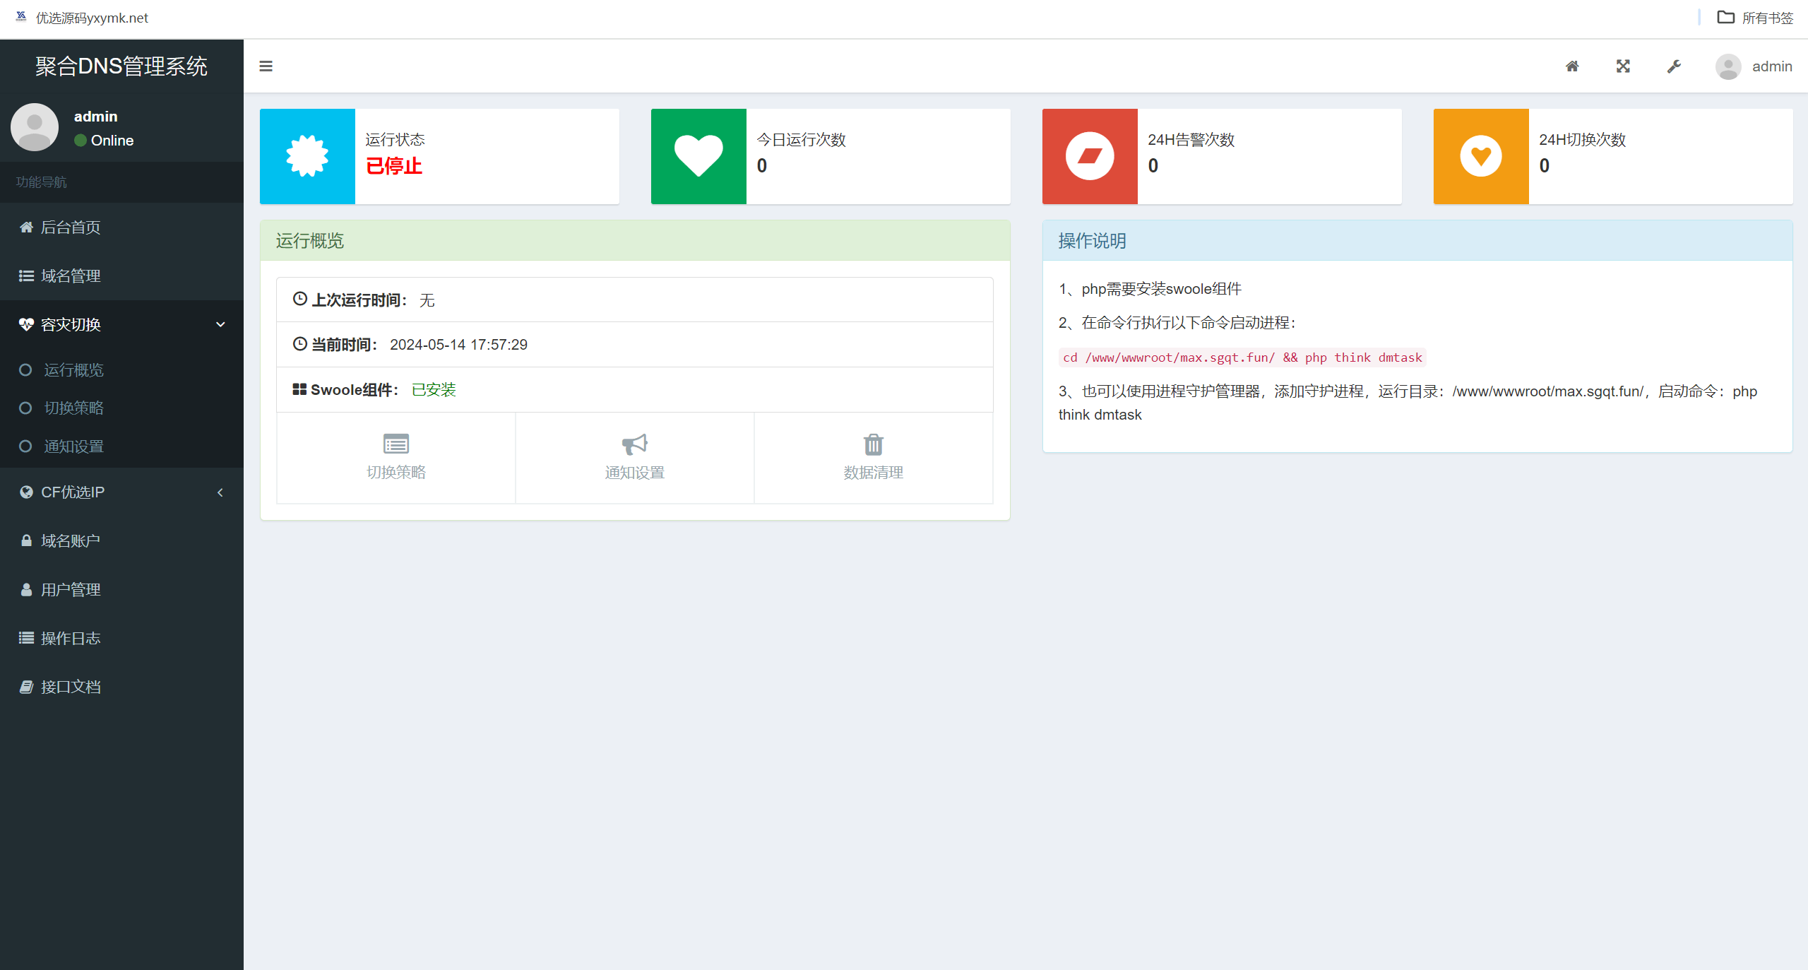Click the home icon in top bar
Viewport: 1808px width, 970px height.
click(x=1572, y=66)
